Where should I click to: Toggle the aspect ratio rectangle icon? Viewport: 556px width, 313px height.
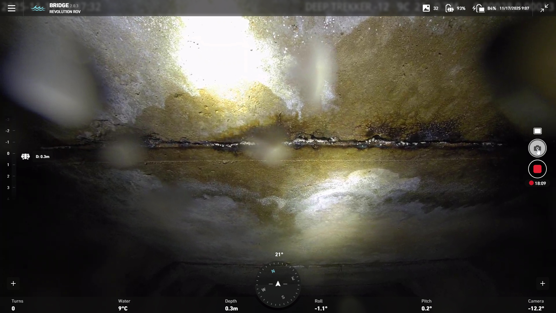coord(537,131)
